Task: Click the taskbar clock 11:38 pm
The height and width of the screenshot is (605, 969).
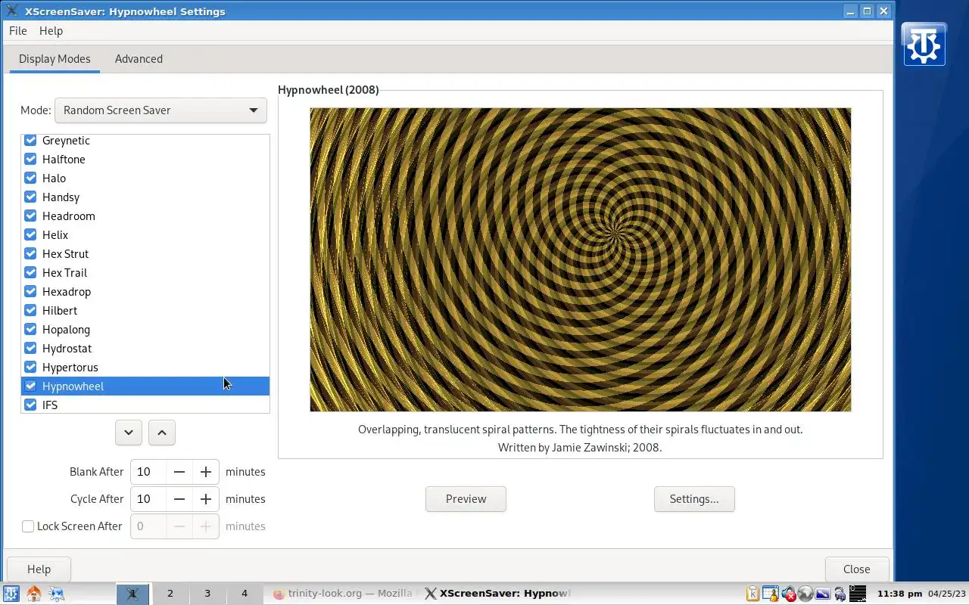Action: point(899,594)
